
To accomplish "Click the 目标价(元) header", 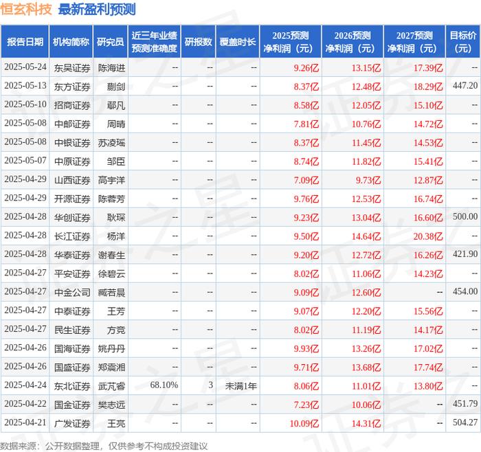I will 463,42.
